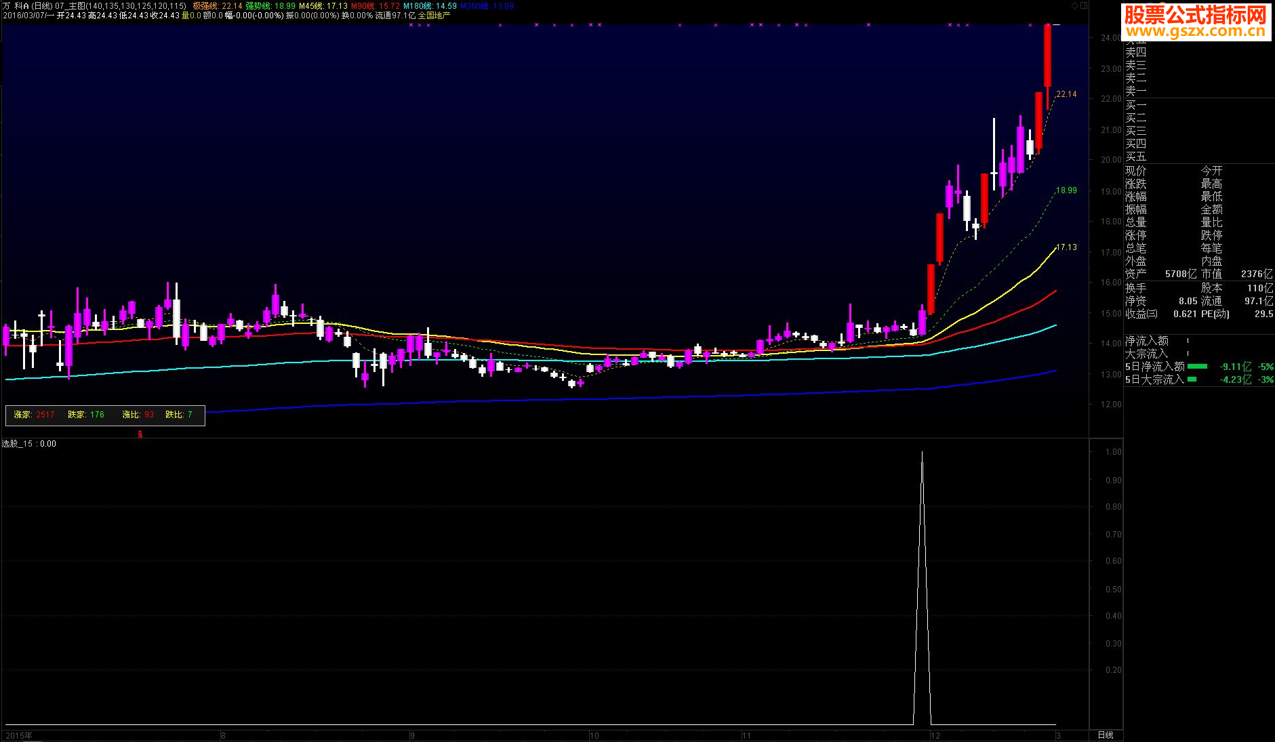Click the 1.00 label on indicator axis
Screen dimensions: 1275x742
[x=1113, y=452]
